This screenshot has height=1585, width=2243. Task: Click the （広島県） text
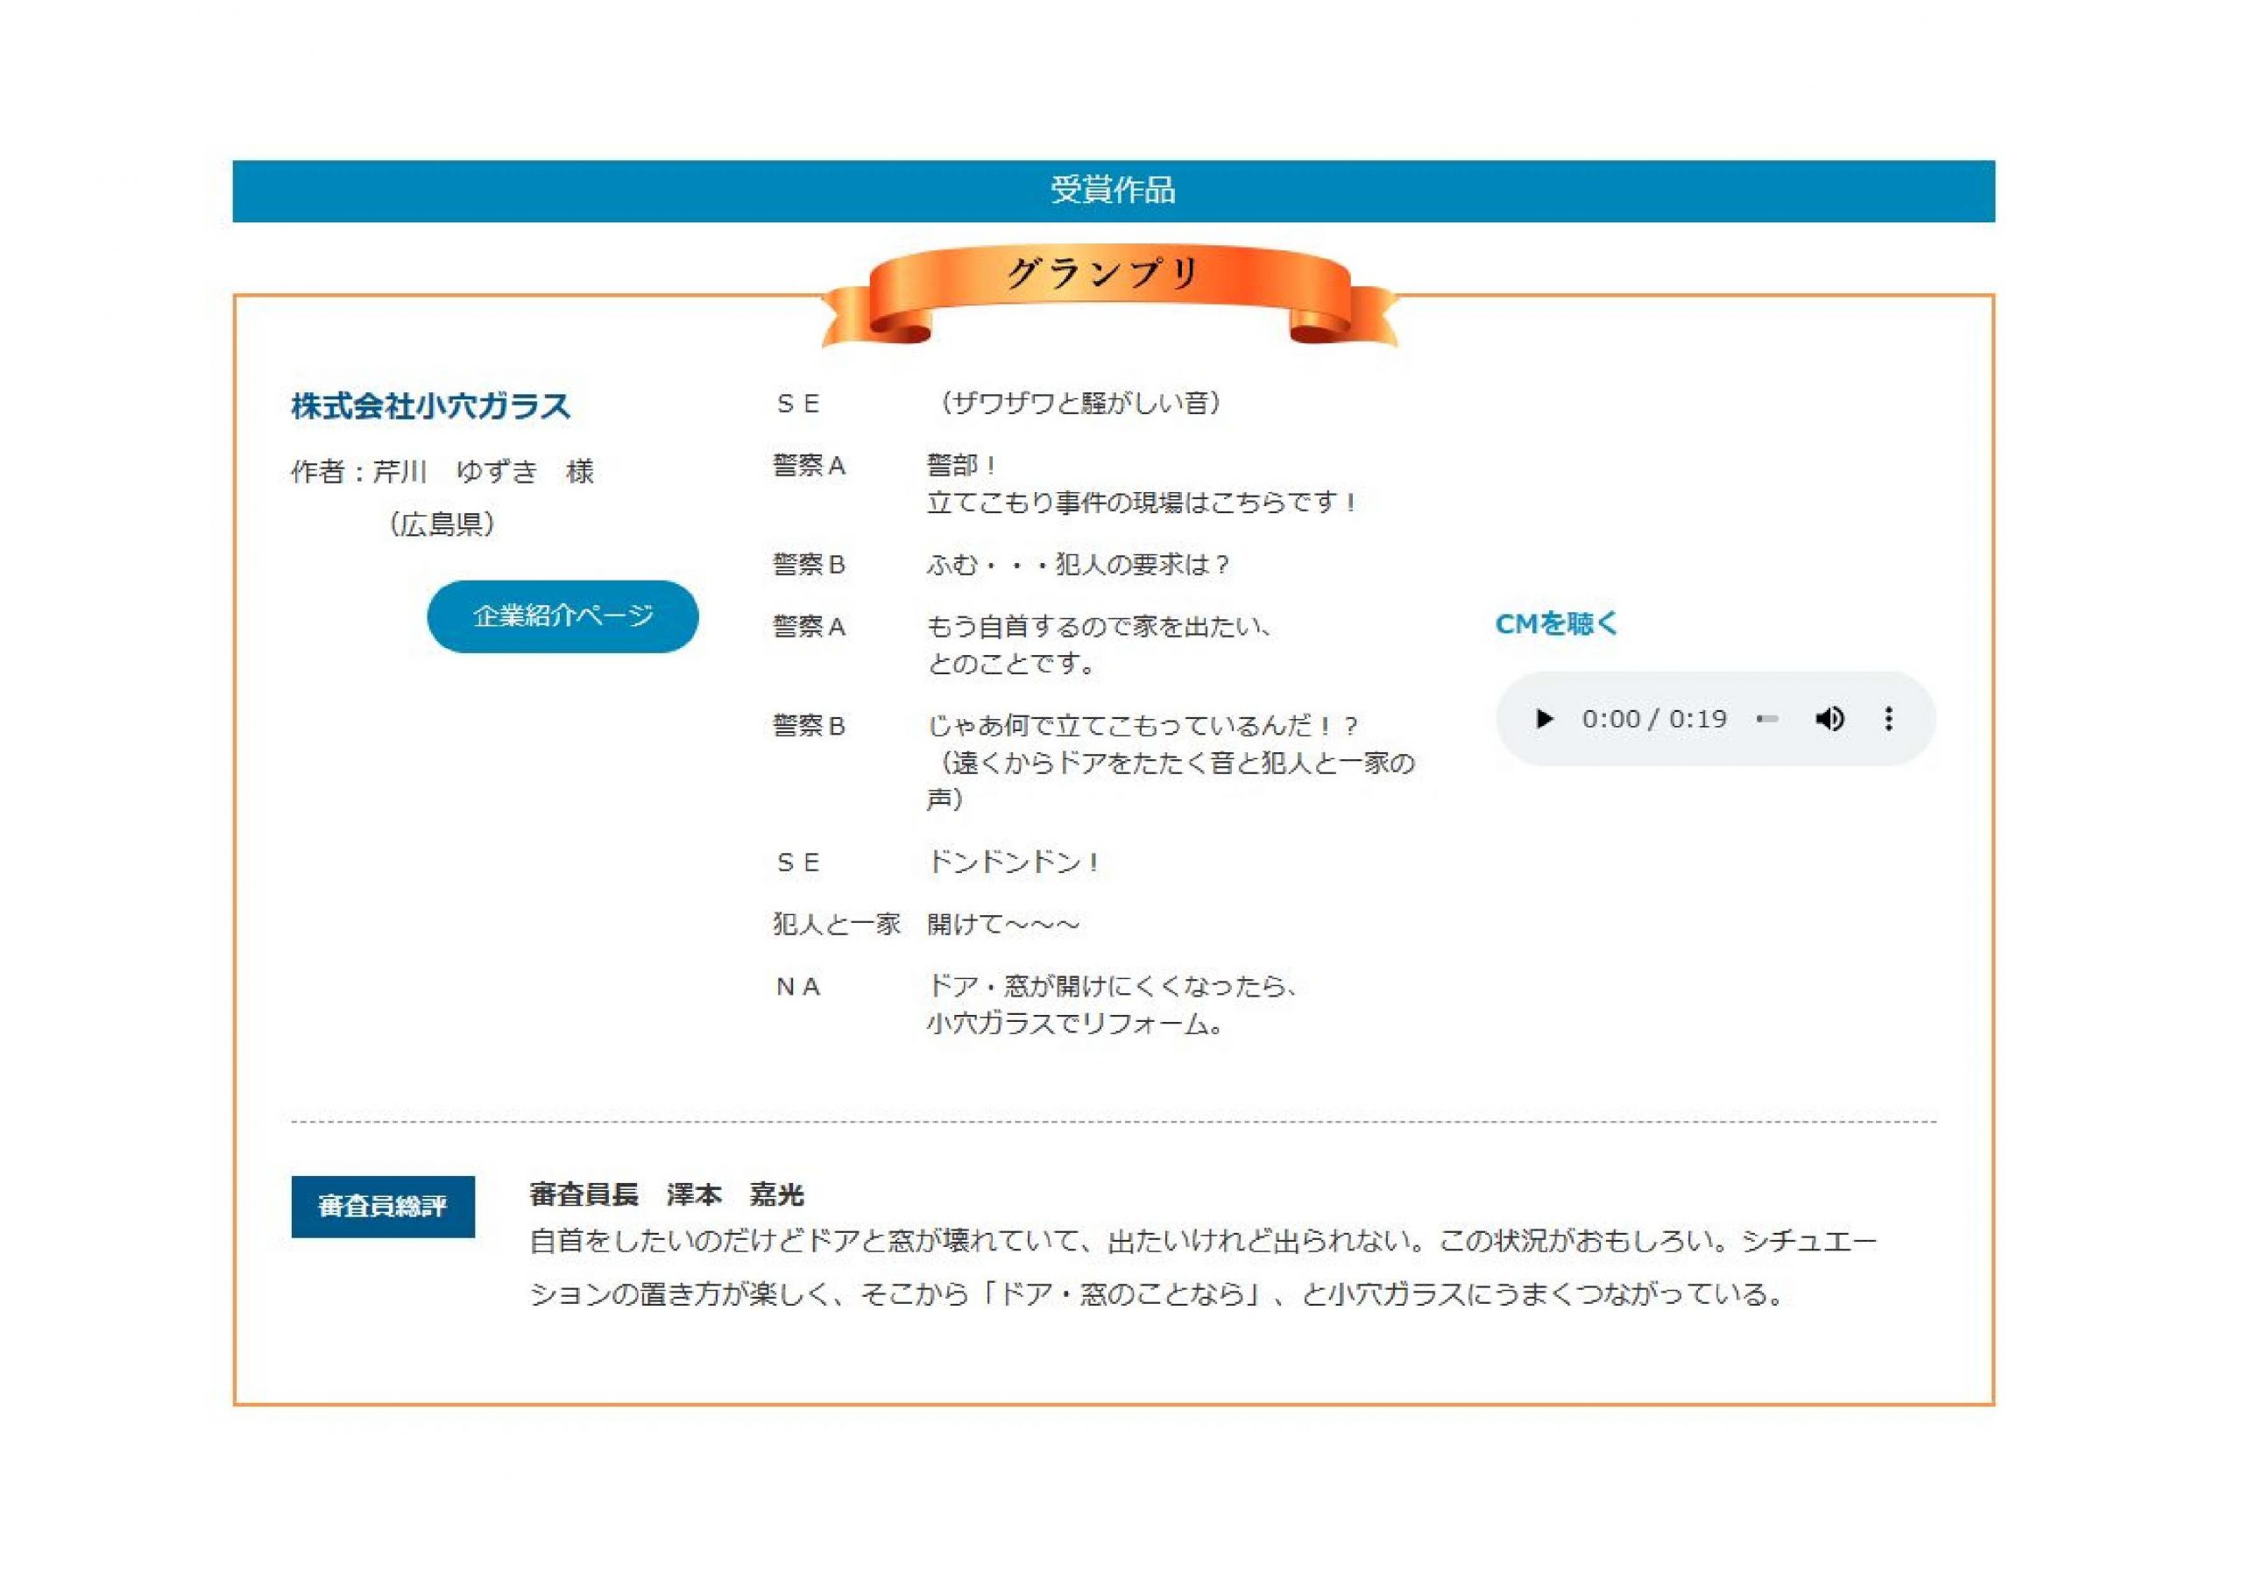442,525
